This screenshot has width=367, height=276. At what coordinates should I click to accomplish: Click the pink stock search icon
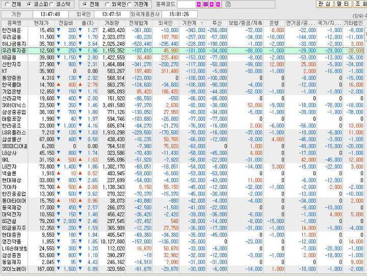click(x=205, y=5)
